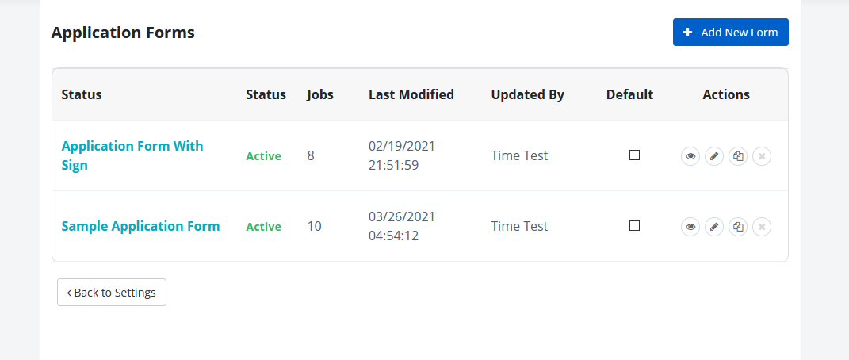Duplicate the Application Form With Sign form
The height and width of the screenshot is (360, 849).
pos(738,156)
